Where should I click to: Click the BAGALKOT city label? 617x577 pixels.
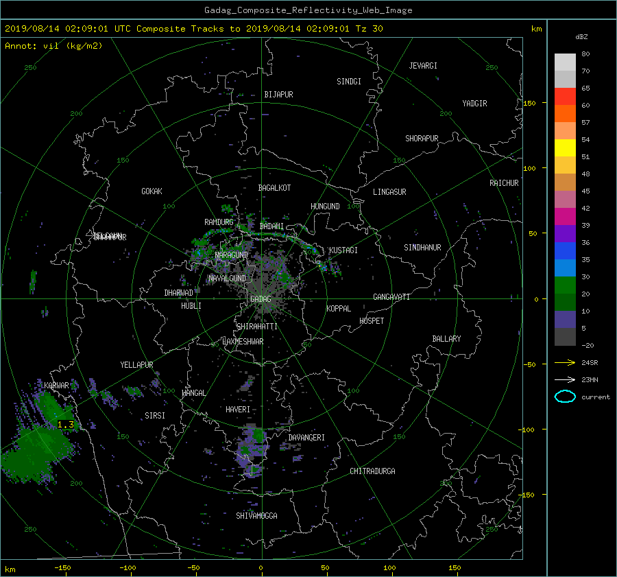point(274,188)
